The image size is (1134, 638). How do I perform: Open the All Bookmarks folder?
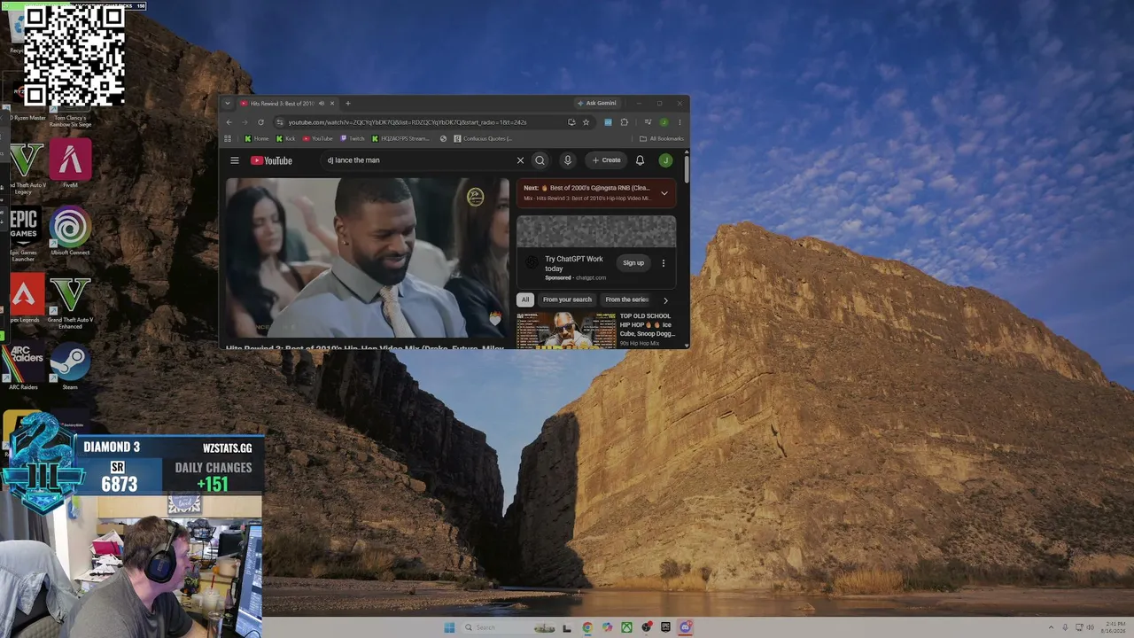click(x=662, y=138)
